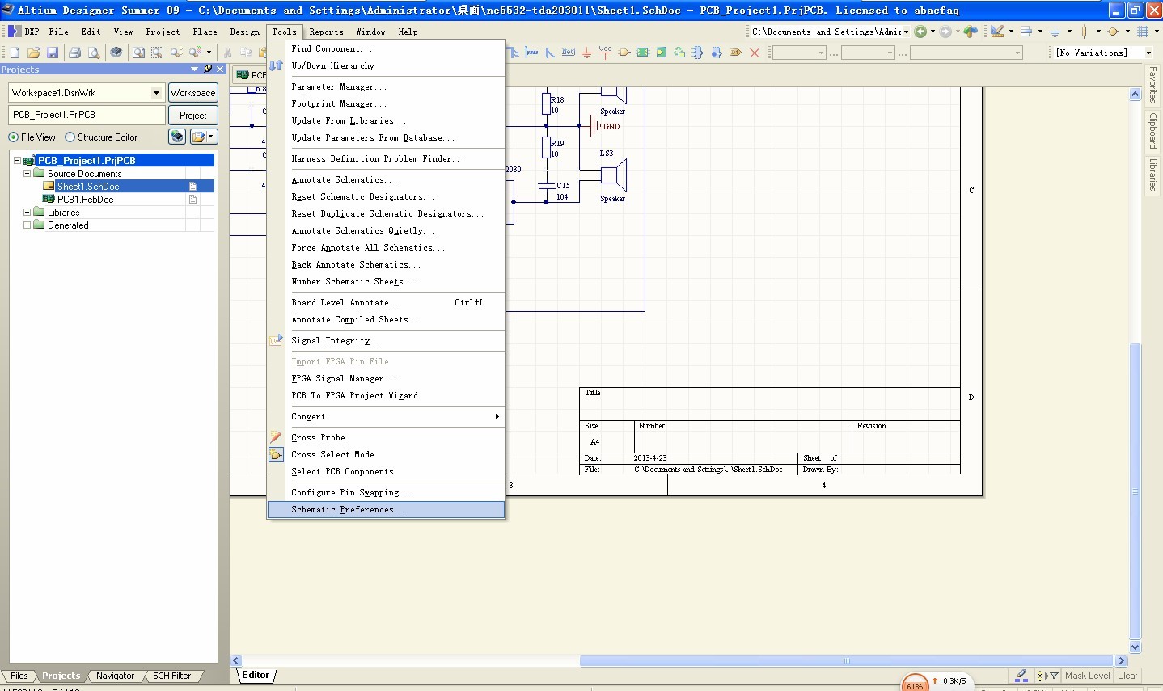Click the vertical scrollbar down arrow
Image resolution: width=1163 pixels, height=691 pixels.
click(1135, 647)
